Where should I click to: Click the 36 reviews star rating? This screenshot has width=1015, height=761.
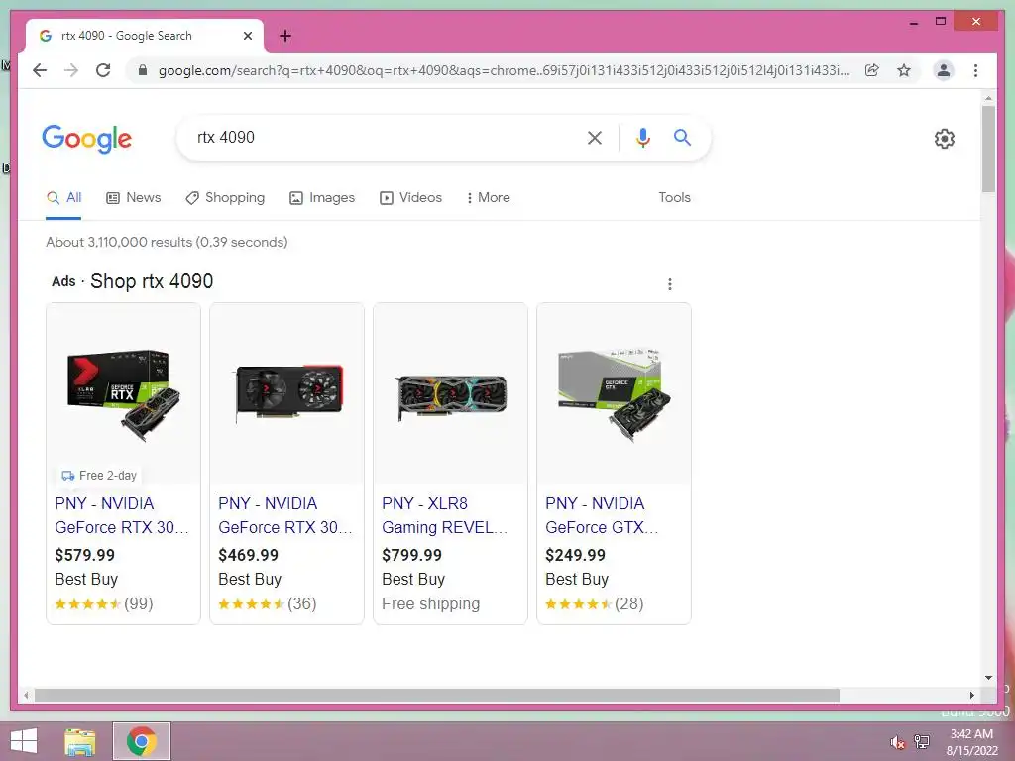[268, 604]
